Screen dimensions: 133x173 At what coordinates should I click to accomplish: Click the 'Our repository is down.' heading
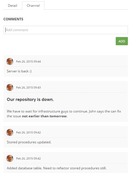coord(30,100)
